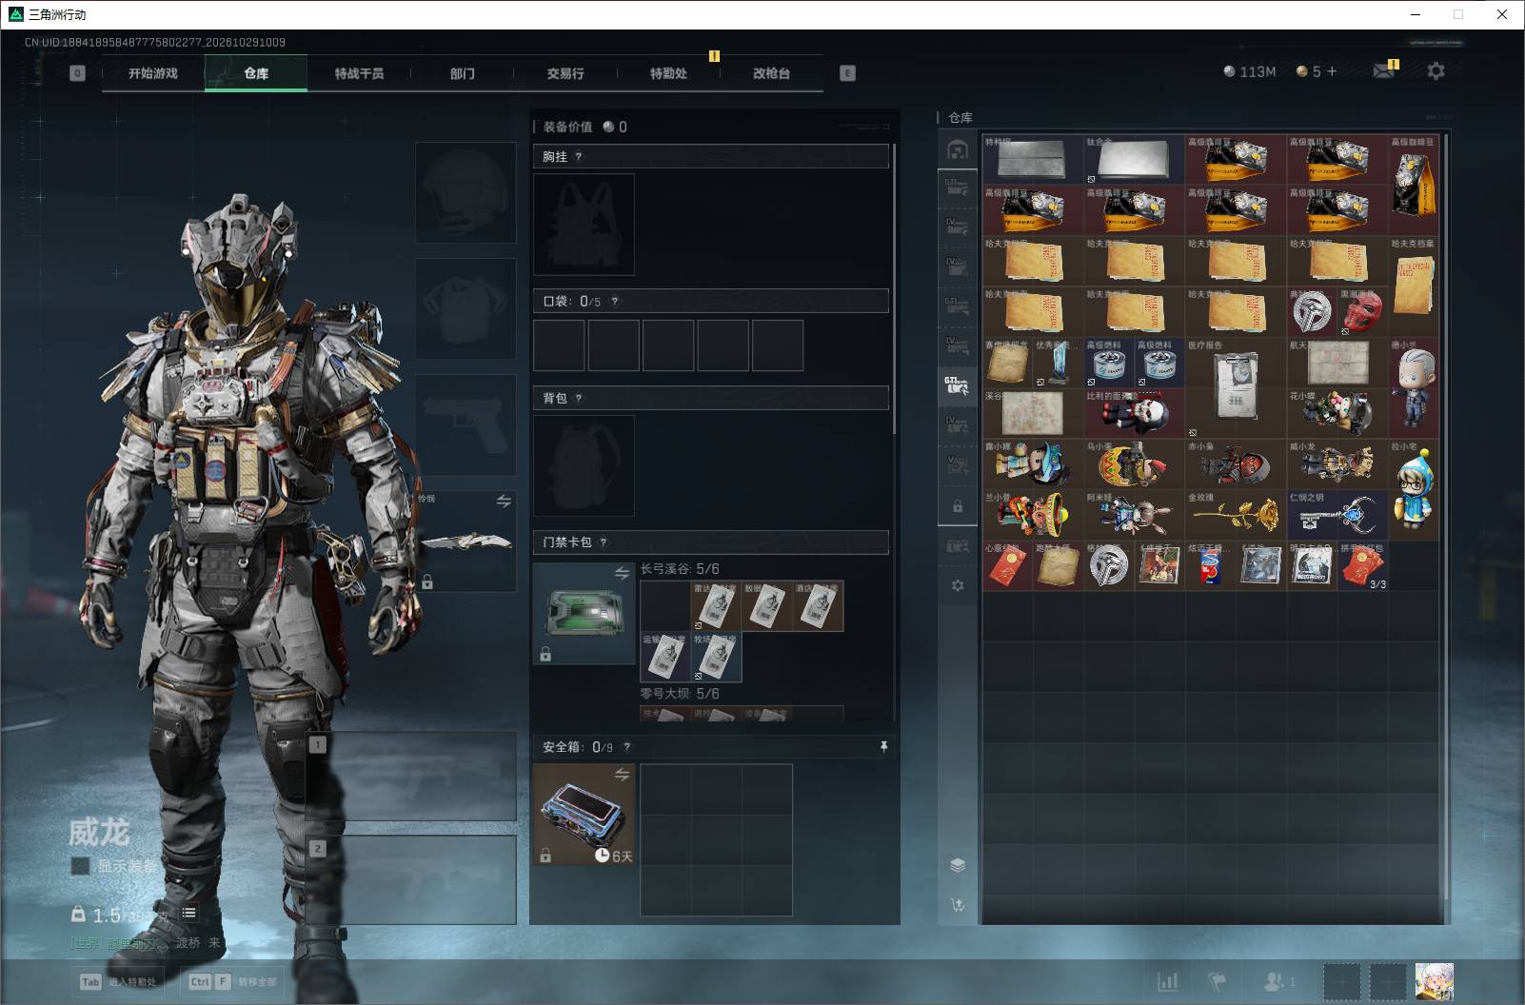Select the pistol sidearm slot
Screen dimensions: 1525x1005
465,424
